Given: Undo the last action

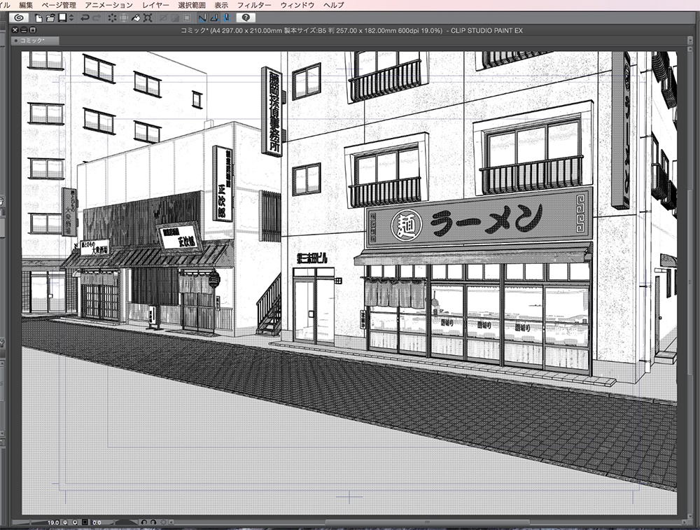Looking at the screenshot, I should pyautogui.click(x=85, y=18).
